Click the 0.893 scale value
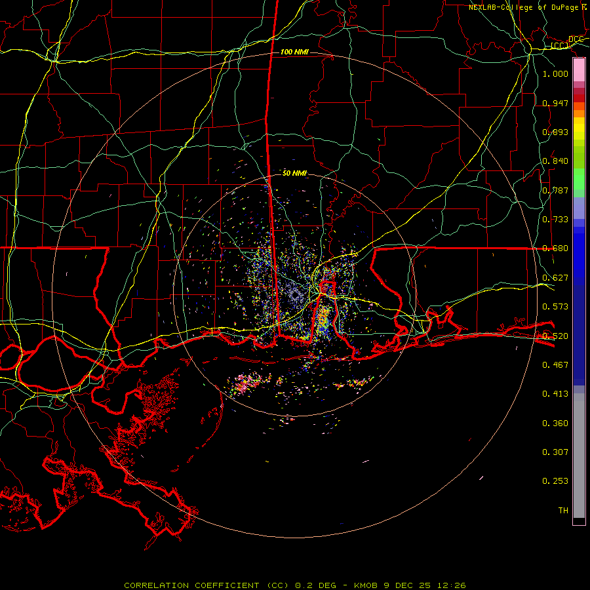Viewport: 590px width, 590px height. click(555, 132)
